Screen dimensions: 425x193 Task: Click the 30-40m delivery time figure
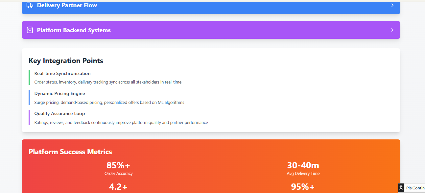(303, 165)
